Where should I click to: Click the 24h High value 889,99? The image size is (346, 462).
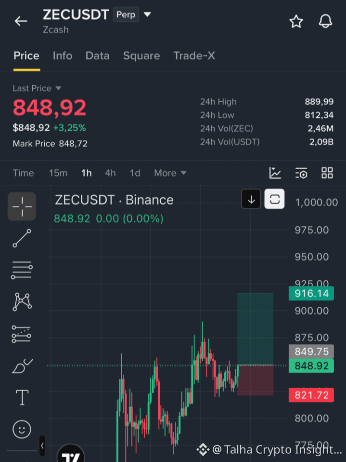[x=319, y=102]
